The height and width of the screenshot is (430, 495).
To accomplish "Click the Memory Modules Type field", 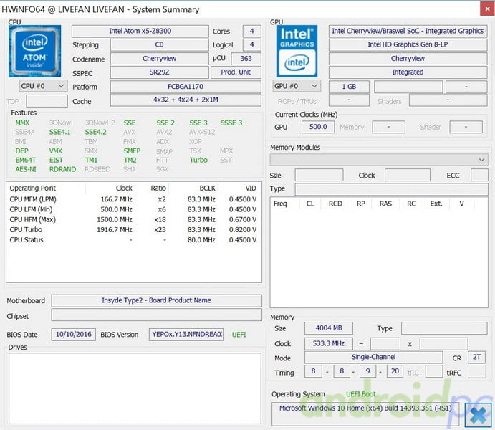I will click(x=391, y=189).
